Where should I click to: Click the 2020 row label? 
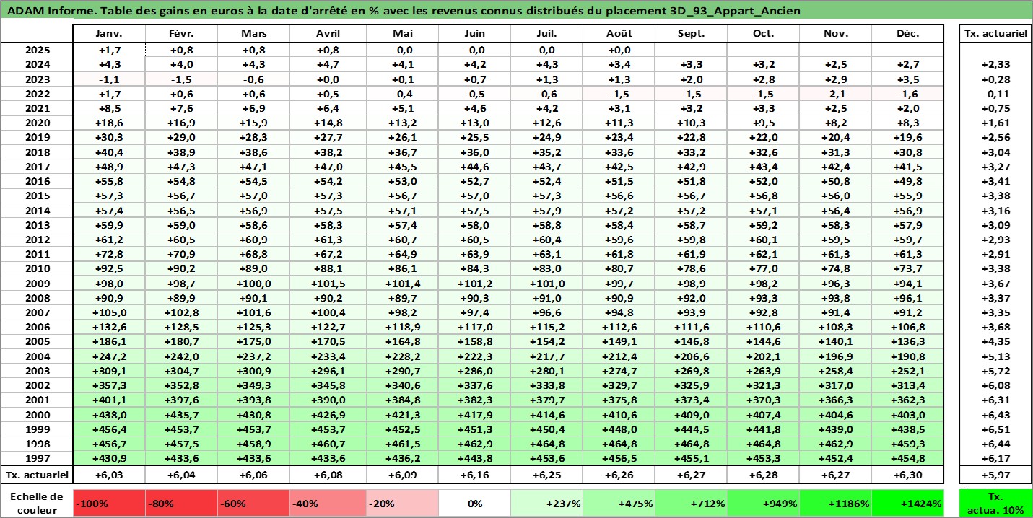tap(37, 123)
